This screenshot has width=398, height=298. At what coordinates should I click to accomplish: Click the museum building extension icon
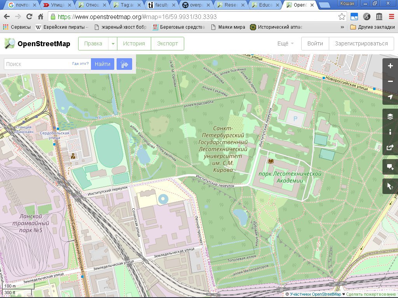pos(379,17)
